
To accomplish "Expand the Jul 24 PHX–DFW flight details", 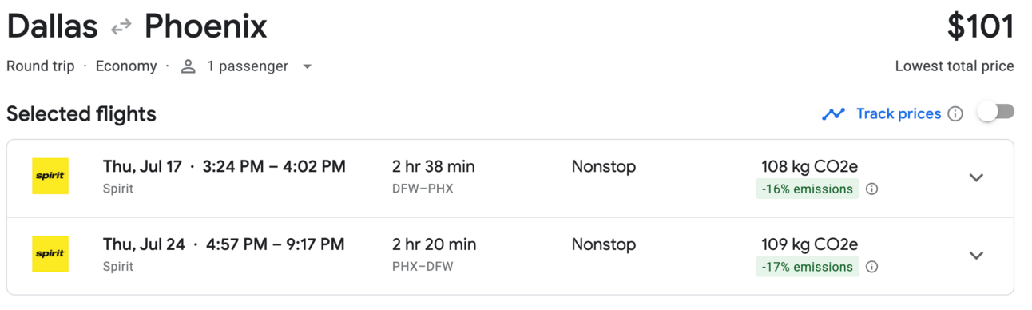I will pyautogui.click(x=976, y=256).
